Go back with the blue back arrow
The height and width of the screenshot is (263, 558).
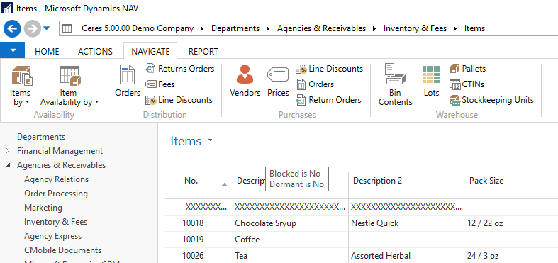pyautogui.click(x=12, y=28)
